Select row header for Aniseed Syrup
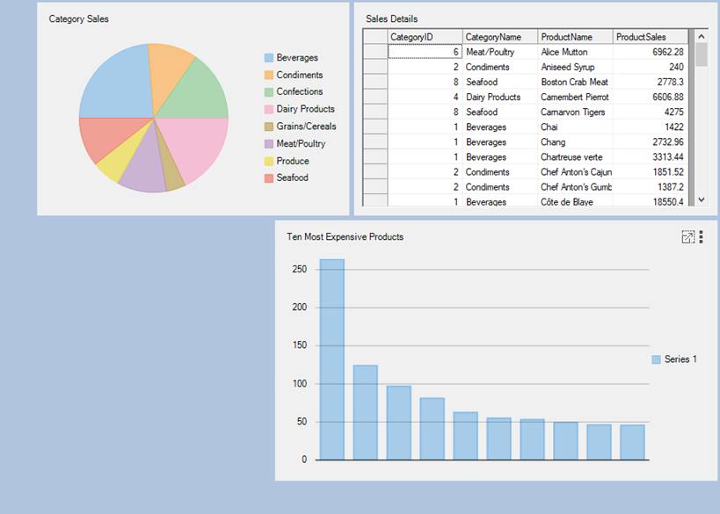Image resolution: width=720 pixels, height=514 pixels. (375, 67)
